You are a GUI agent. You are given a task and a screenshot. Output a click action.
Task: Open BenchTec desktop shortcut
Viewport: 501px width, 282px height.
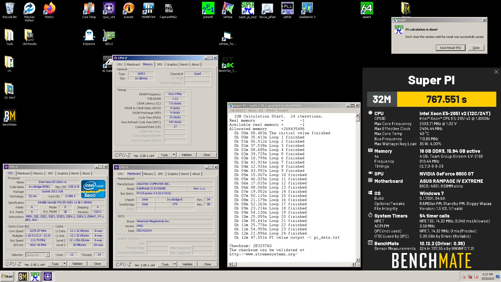(x=228, y=64)
